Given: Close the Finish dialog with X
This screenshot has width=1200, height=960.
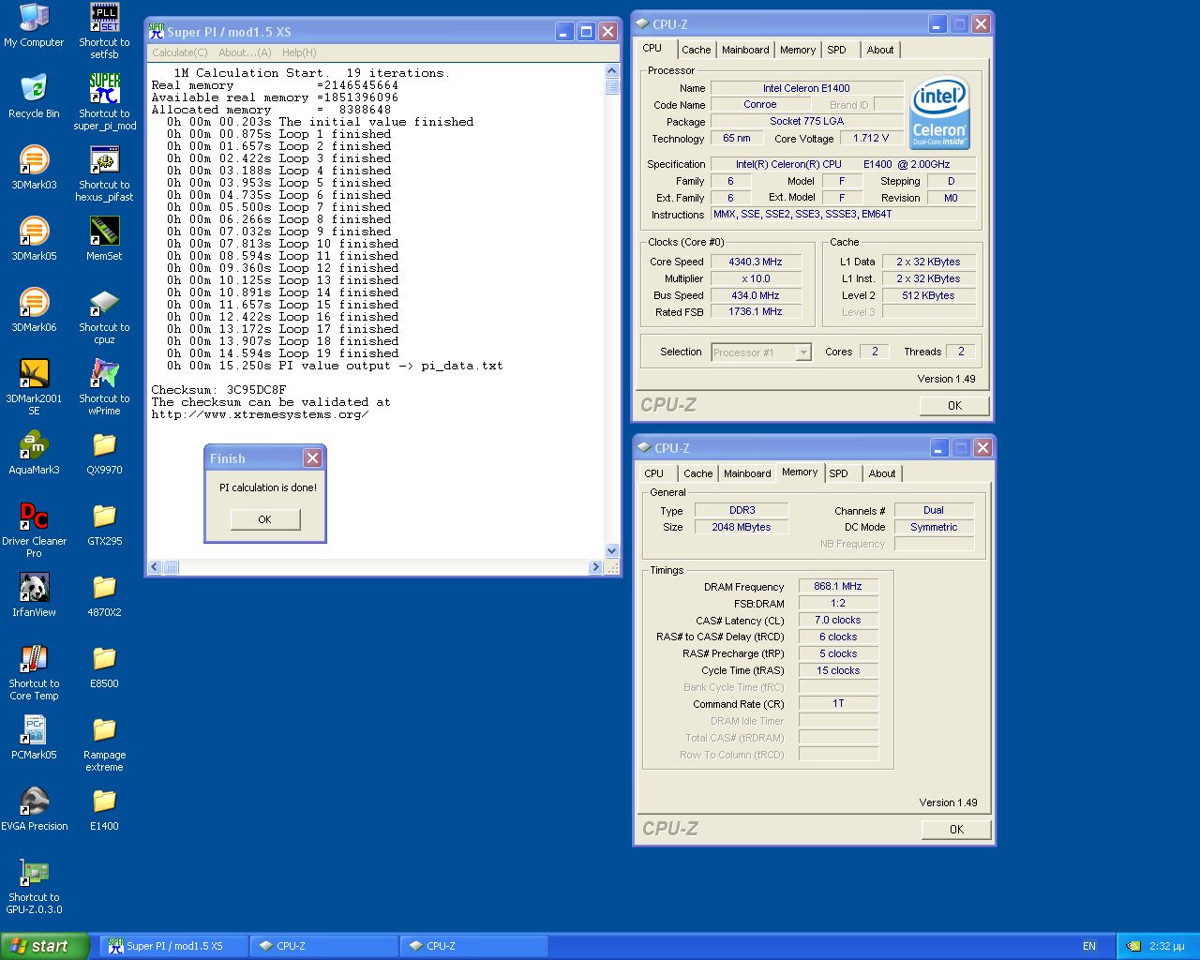Looking at the screenshot, I should pos(312,457).
